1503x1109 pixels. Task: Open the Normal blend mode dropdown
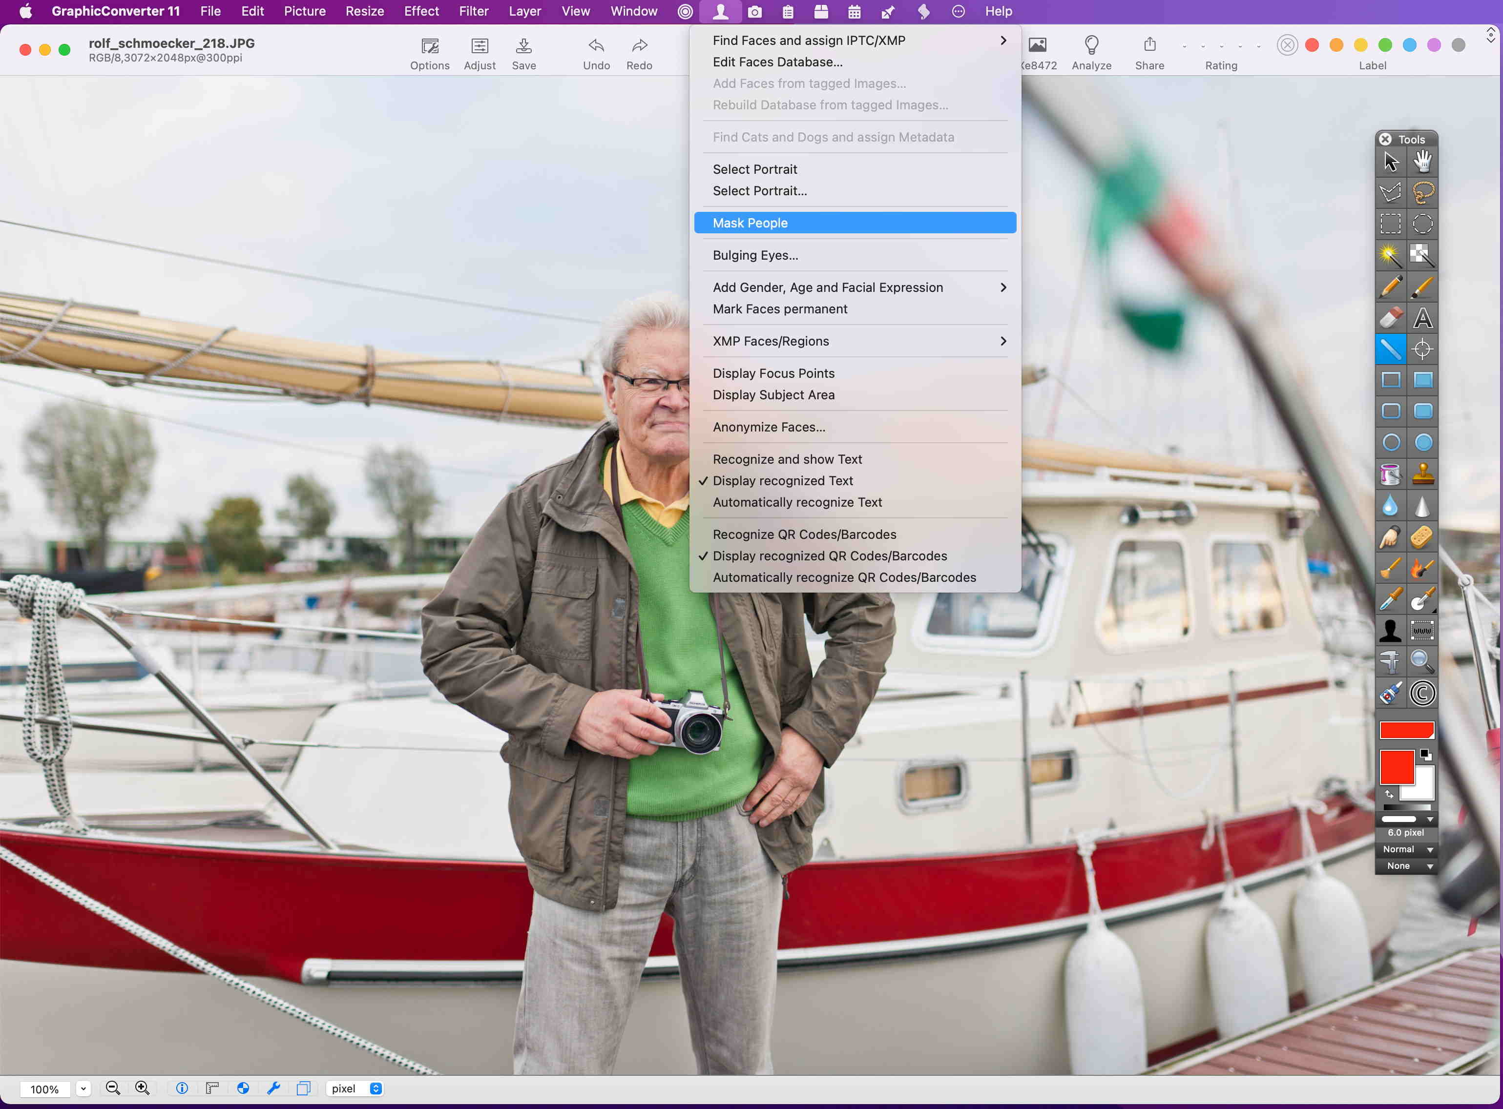tap(1406, 849)
